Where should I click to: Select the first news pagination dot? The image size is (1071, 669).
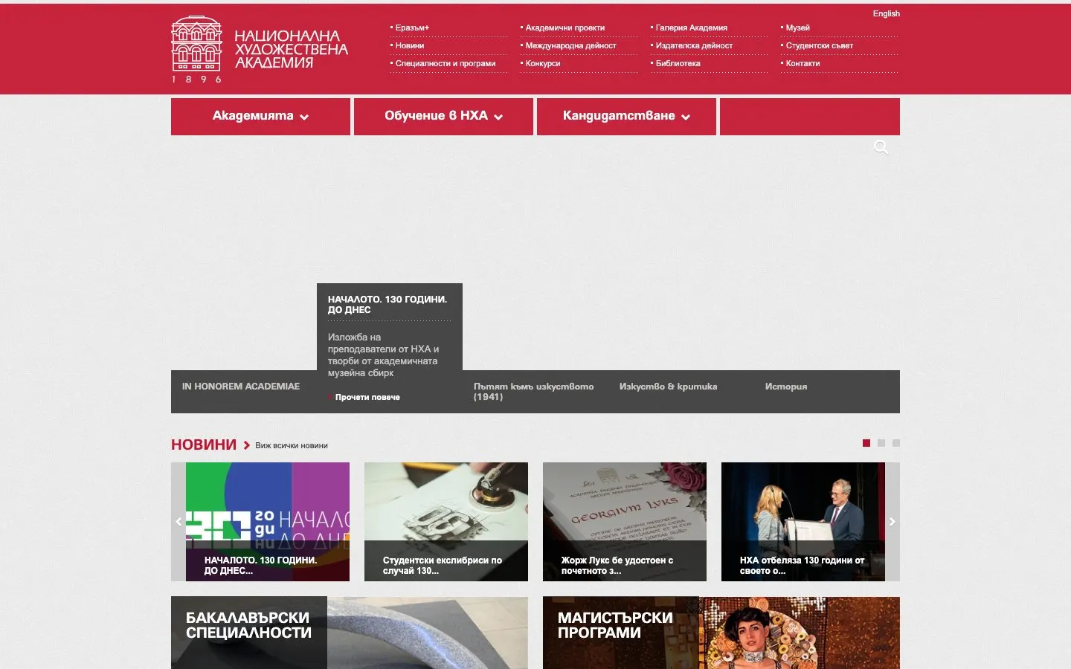[866, 443]
